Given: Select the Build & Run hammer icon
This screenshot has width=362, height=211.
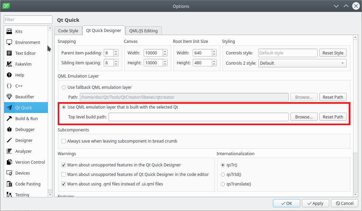Looking at the screenshot, I should pyautogui.click(x=9, y=118).
